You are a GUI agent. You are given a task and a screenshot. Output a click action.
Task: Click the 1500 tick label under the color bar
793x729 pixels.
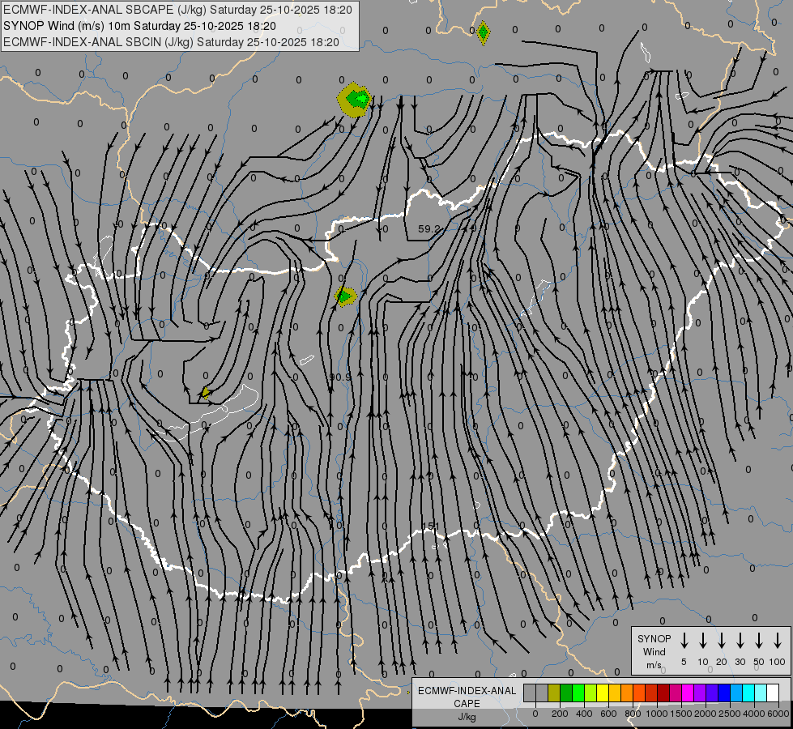click(x=681, y=714)
